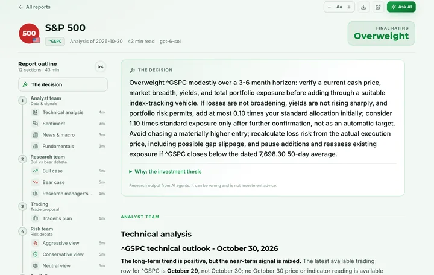Click step number 1 circle marker
The height and width of the screenshot is (275, 434).
[x=22, y=100]
